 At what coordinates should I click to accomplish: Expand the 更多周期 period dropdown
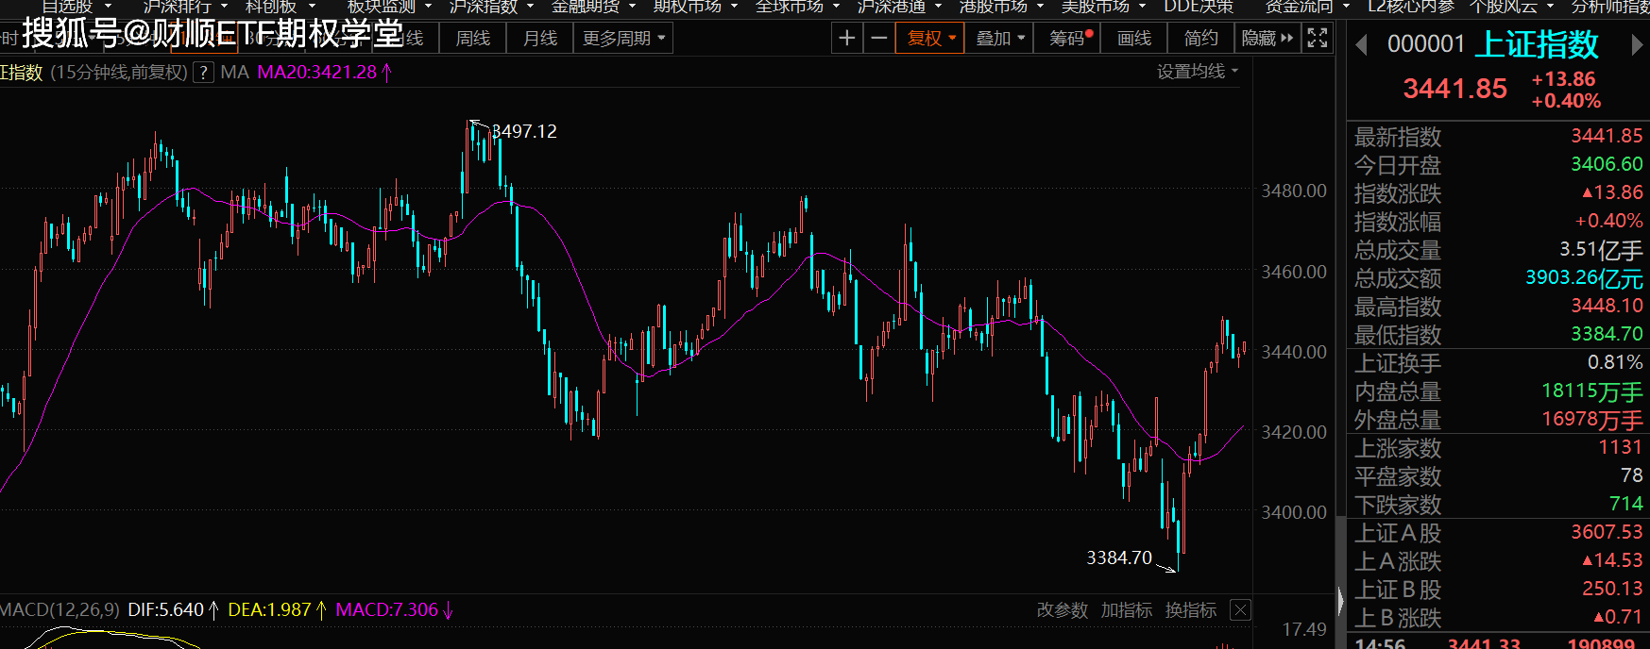[623, 38]
